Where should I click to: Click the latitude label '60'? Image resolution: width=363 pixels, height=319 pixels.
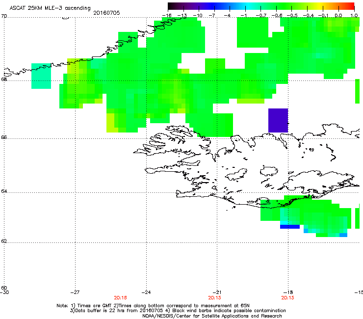tap(4, 288)
